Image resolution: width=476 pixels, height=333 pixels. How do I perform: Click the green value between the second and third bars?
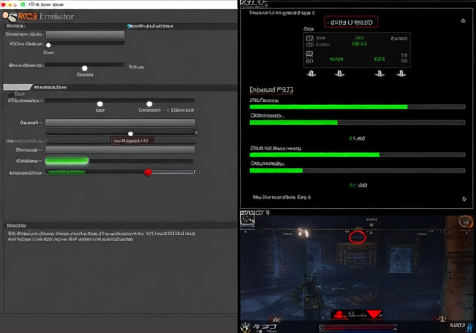357,138
